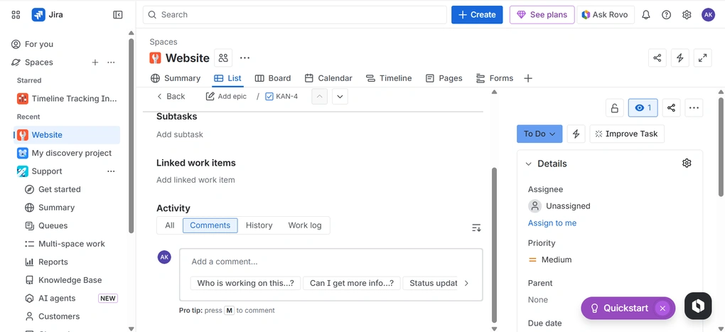Screen dimensions: 725x332
Task: Insert 'Can I get more info...?' suggestion
Action: pos(351,283)
